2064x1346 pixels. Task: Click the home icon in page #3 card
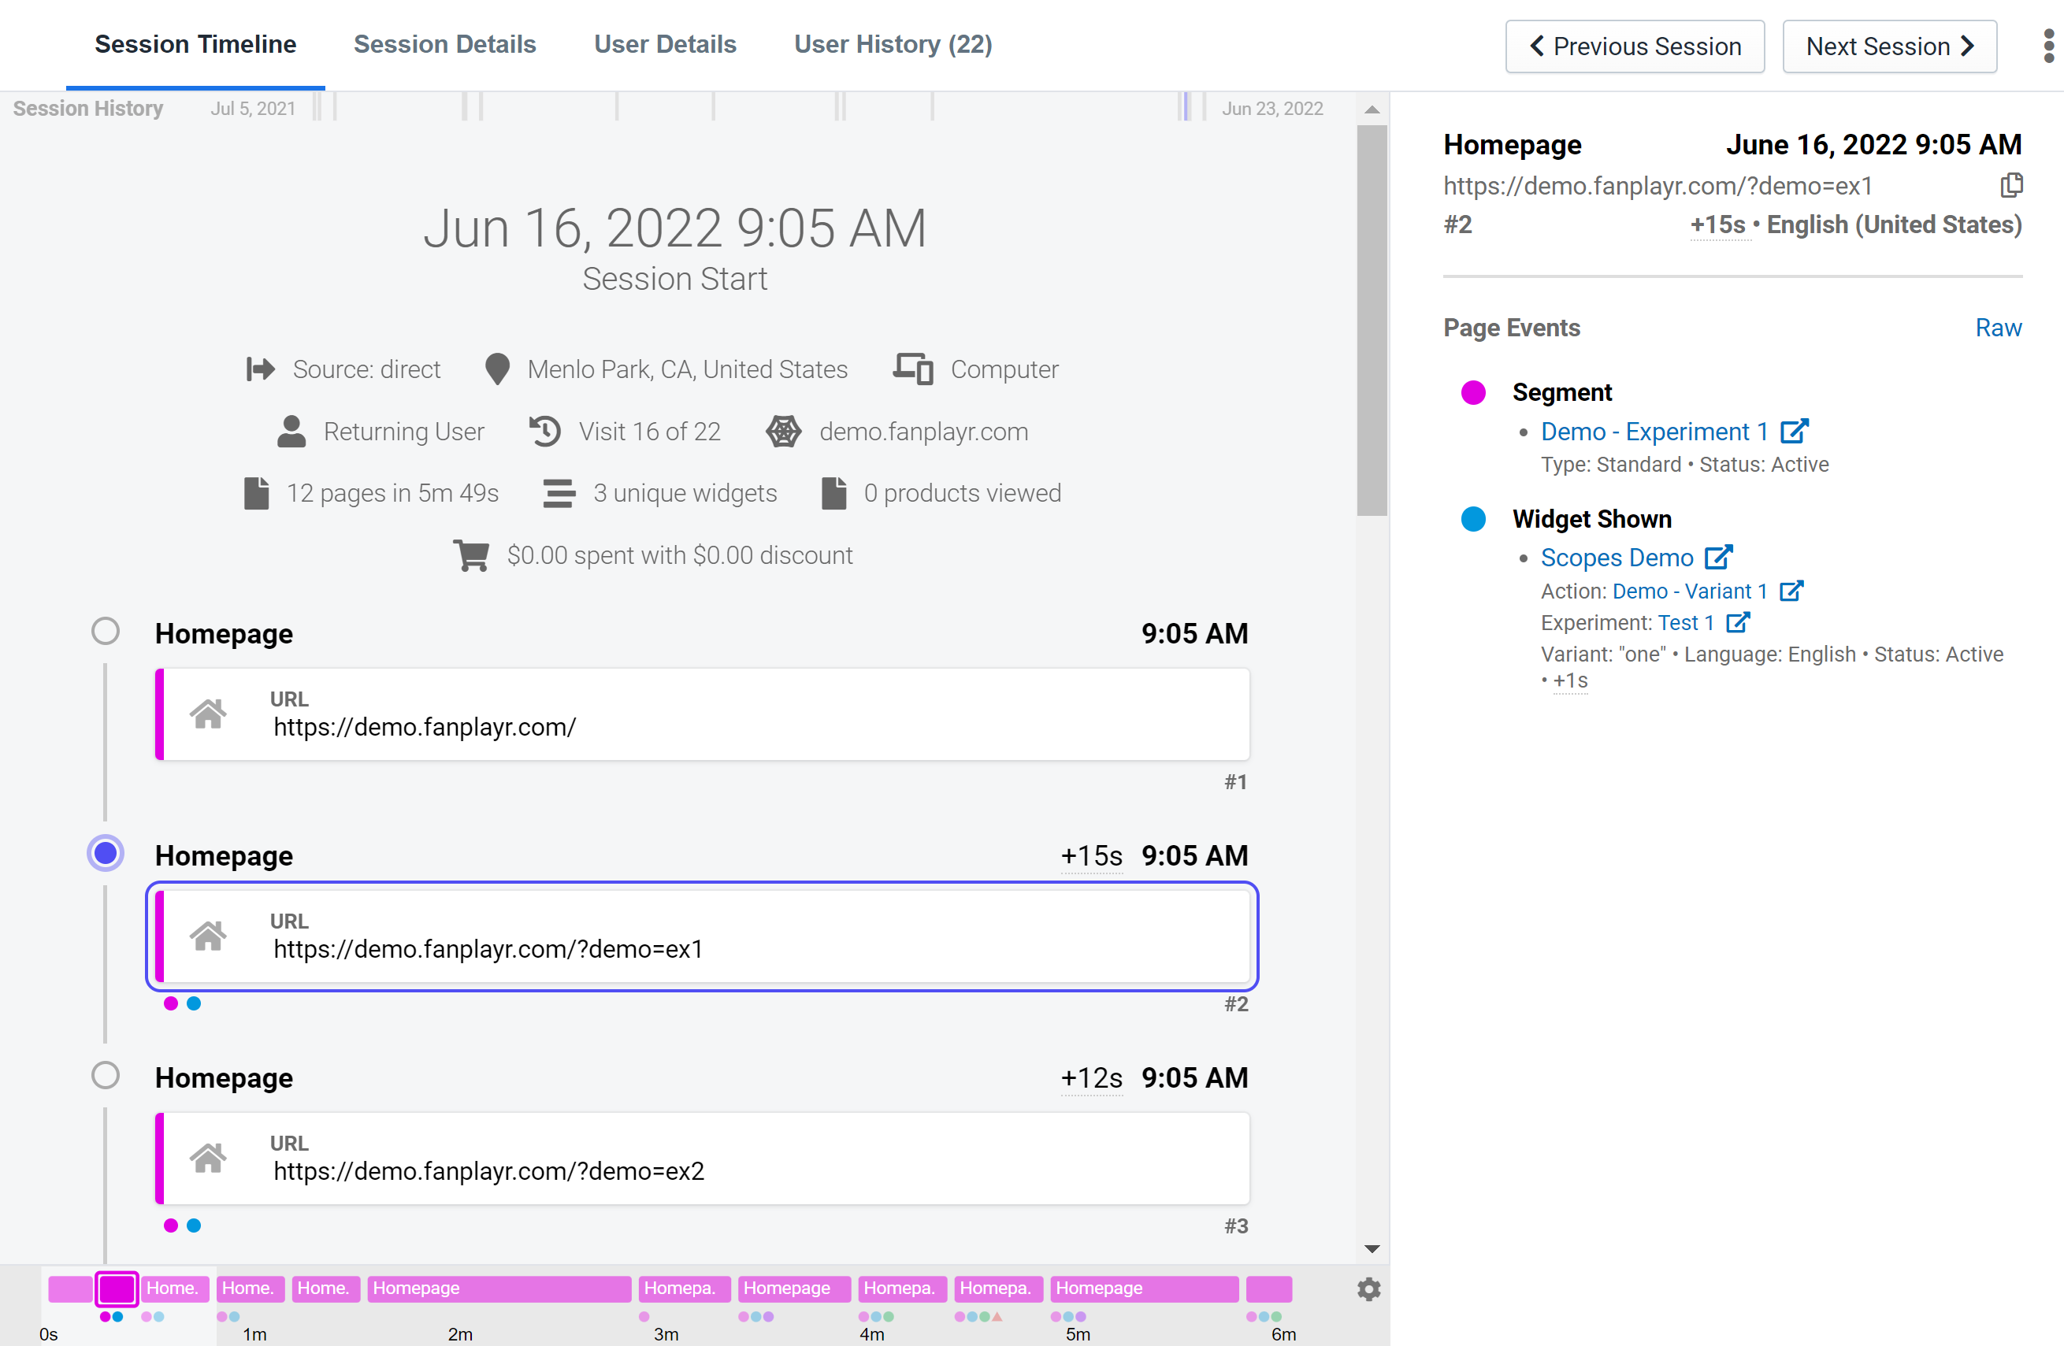[208, 1158]
